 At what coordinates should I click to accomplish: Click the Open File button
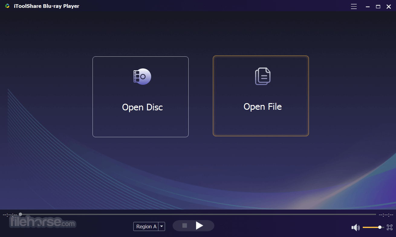pos(261,96)
